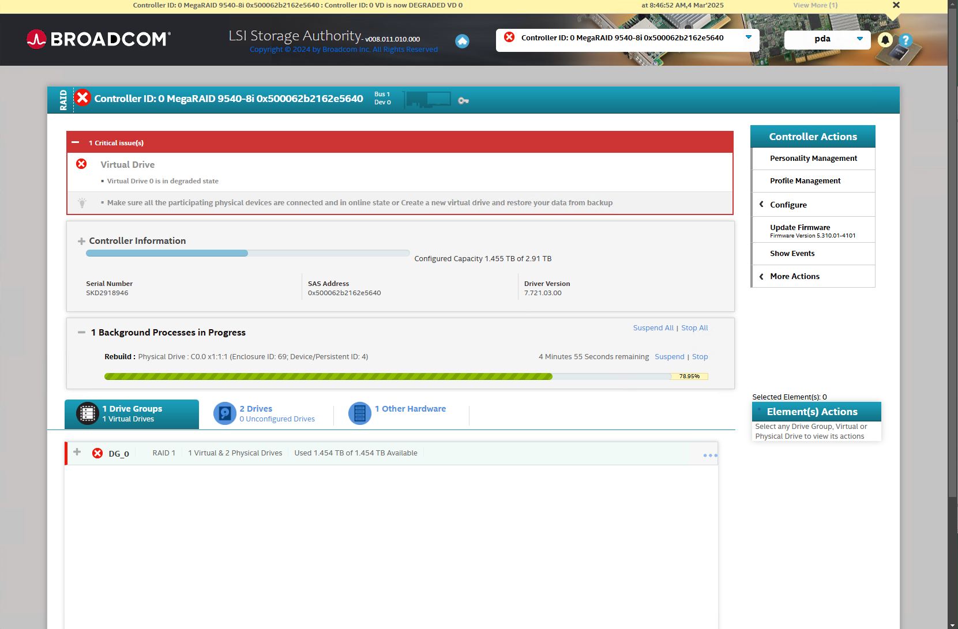Click the vertical RAID label on controller header

(63, 100)
